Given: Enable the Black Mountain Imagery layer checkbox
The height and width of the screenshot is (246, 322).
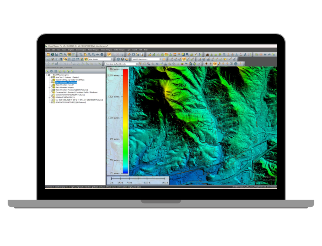Looking at the screenshot, I should click(52, 87).
